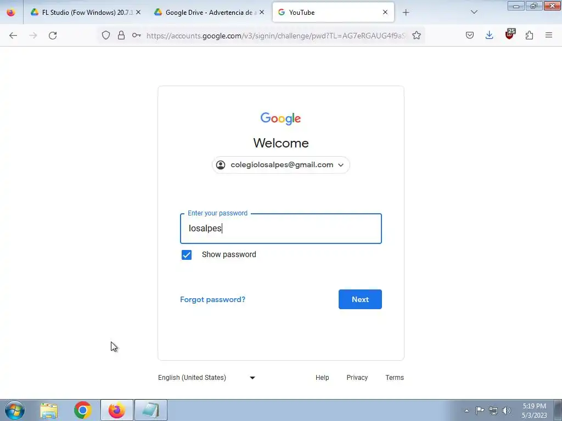The width and height of the screenshot is (562, 421).
Task: Reload the page with the refresh icon
Action: 53,36
